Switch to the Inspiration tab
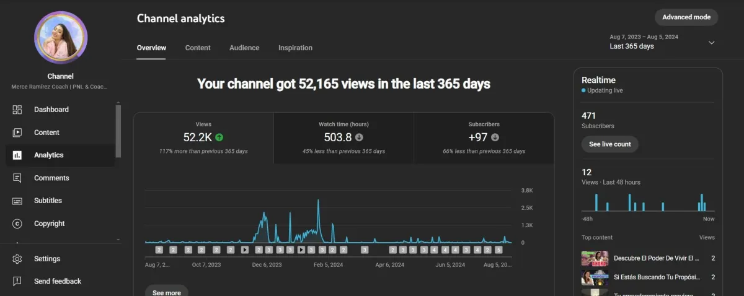The image size is (744, 296). click(295, 48)
